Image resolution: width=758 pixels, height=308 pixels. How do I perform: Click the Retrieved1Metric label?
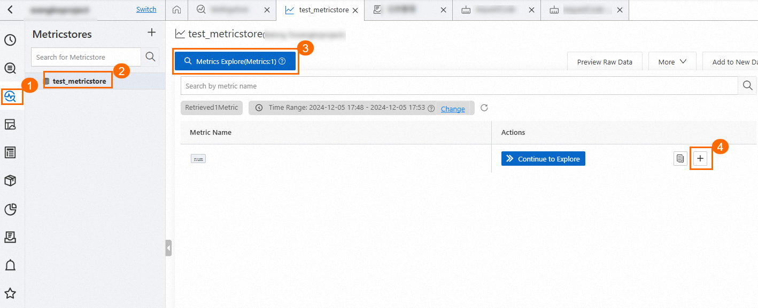pos(212,108)
